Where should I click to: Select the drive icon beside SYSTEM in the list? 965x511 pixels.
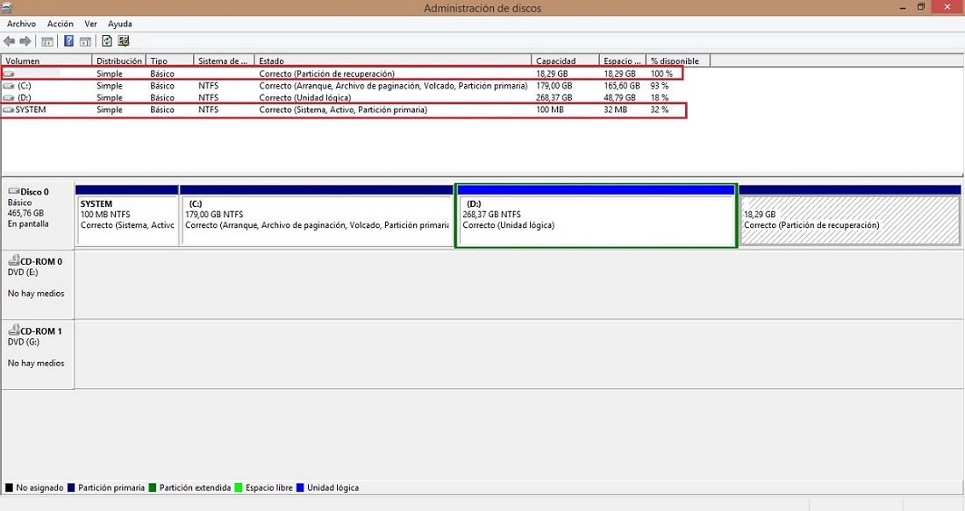[x=9, y=110]
